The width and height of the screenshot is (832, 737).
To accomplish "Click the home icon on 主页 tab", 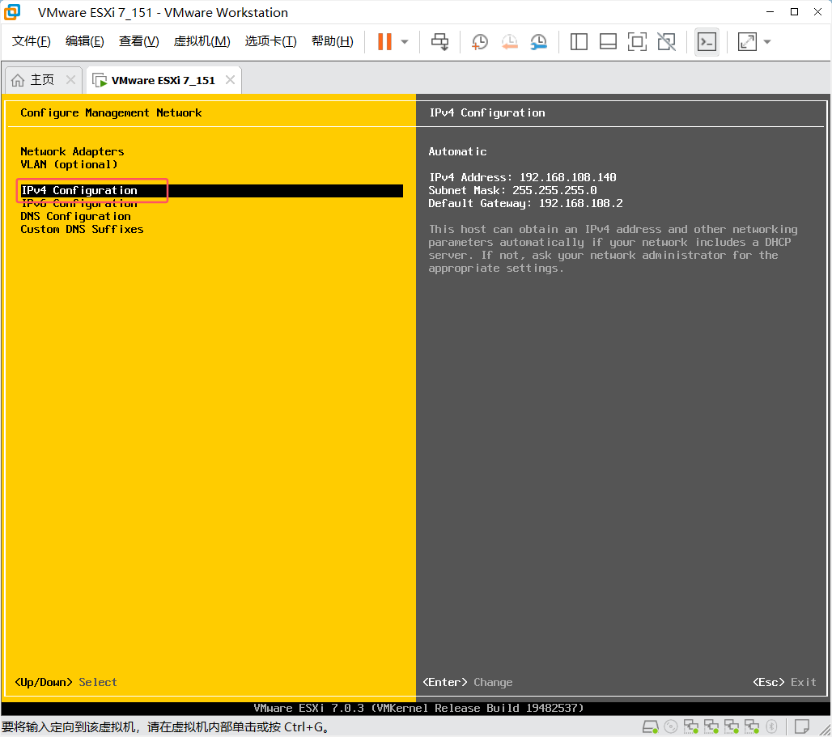I will pos(18,80).
